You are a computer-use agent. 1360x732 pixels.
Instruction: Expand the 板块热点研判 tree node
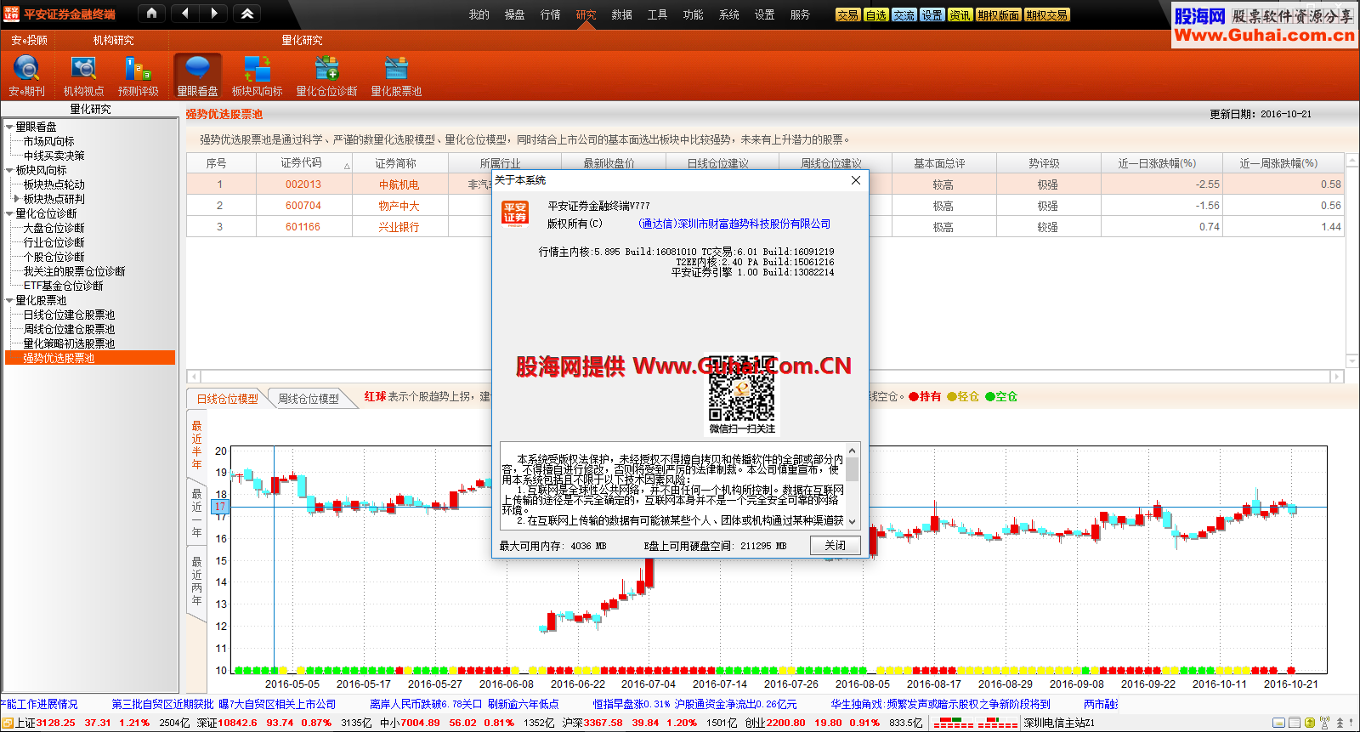16,199
